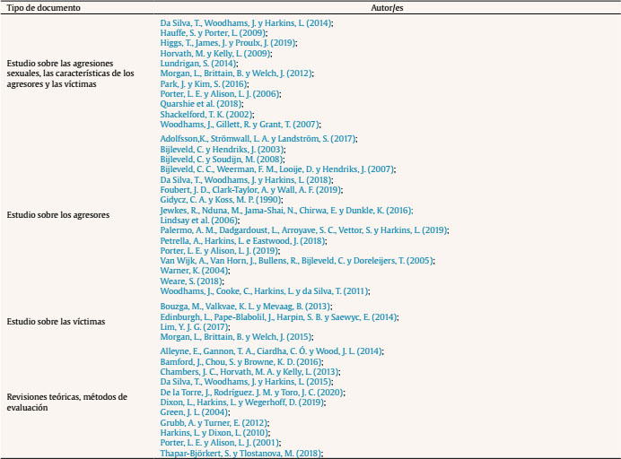Open Horvath, M. y Kelly, L. (2009) link

[215, 54]
